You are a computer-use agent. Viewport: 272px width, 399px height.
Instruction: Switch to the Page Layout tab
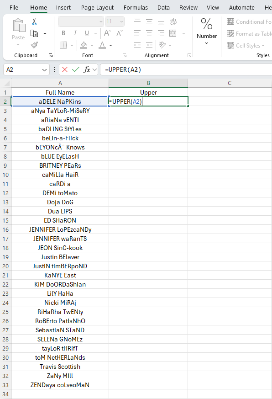[x=97, y=8]
